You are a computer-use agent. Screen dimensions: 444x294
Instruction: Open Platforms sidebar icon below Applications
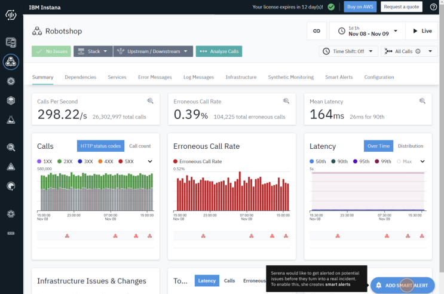click(11, 81)
